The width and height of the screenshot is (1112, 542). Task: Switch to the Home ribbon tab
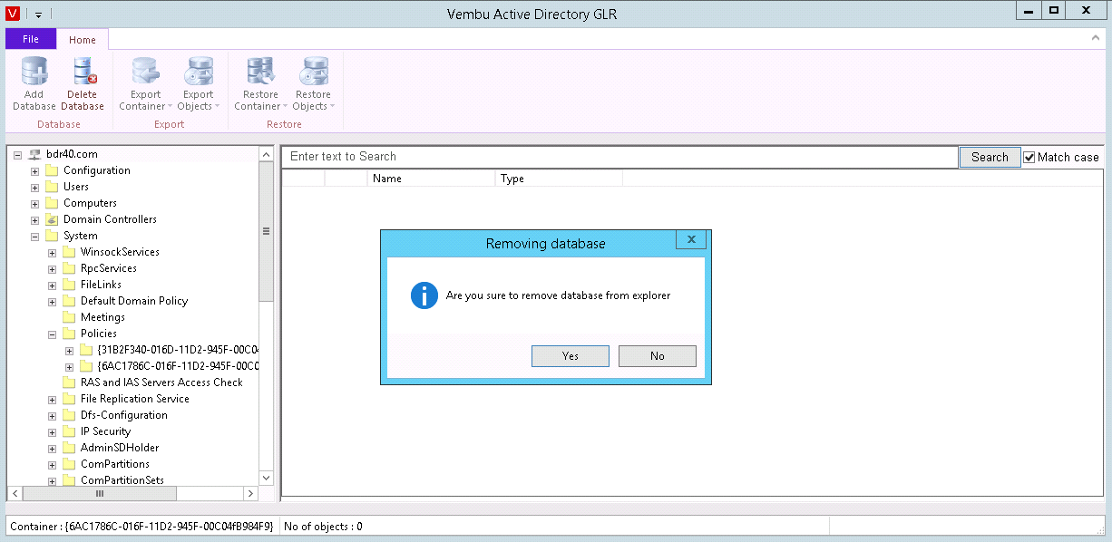click(x=83, y=39)
